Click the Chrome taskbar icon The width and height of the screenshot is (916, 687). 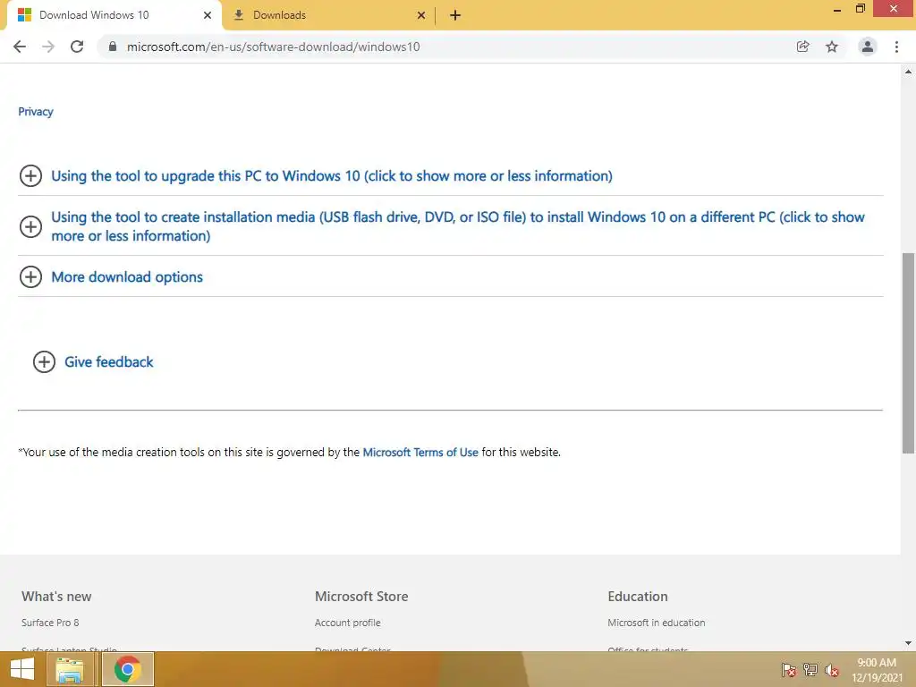click(127, 669)
